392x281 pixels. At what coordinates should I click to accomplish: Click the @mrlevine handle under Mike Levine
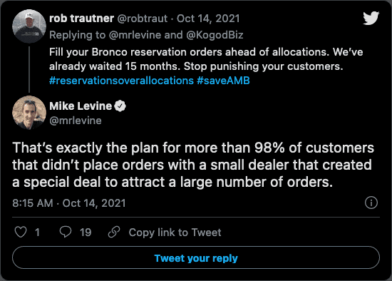(x=76, y=121)
